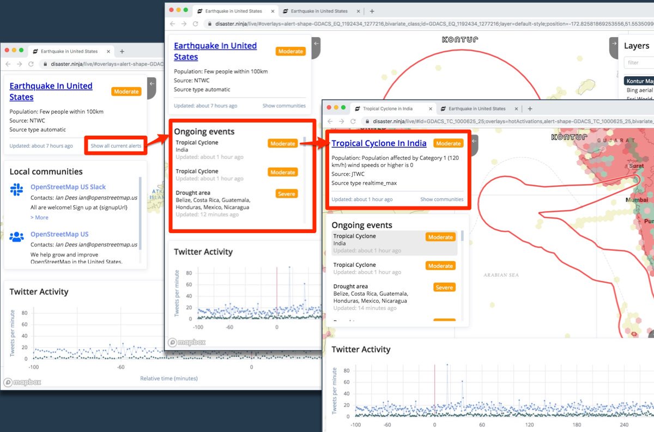Click mapbox logo in left window
The image size is (654, 432).
[x=22, y=382]
